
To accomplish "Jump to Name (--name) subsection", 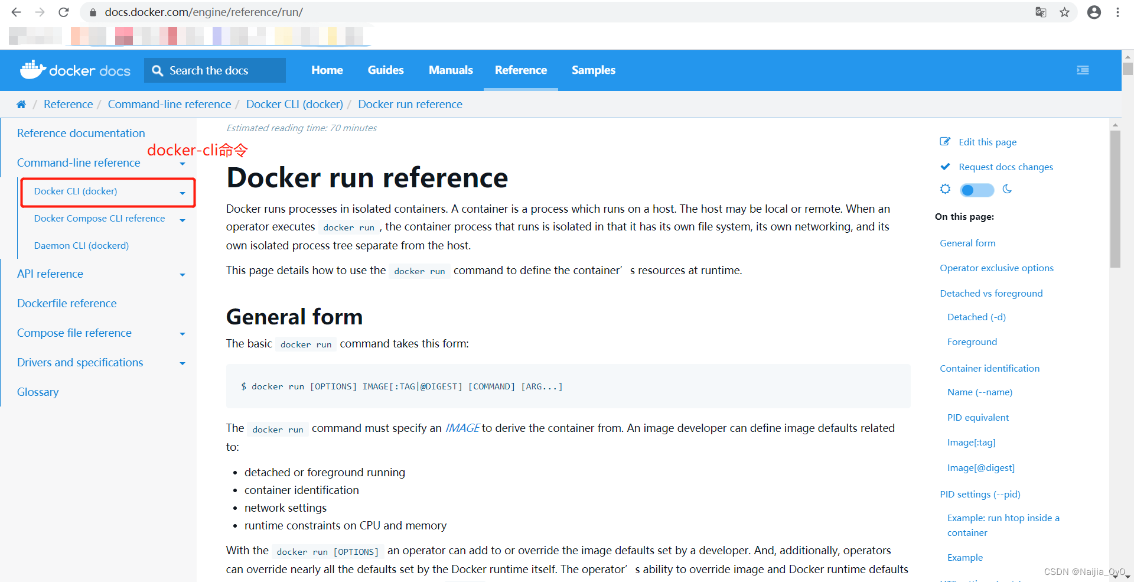I will [980, 392].
